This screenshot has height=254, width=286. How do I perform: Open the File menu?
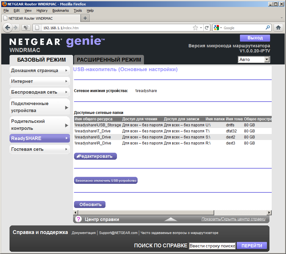click(6, 10)
